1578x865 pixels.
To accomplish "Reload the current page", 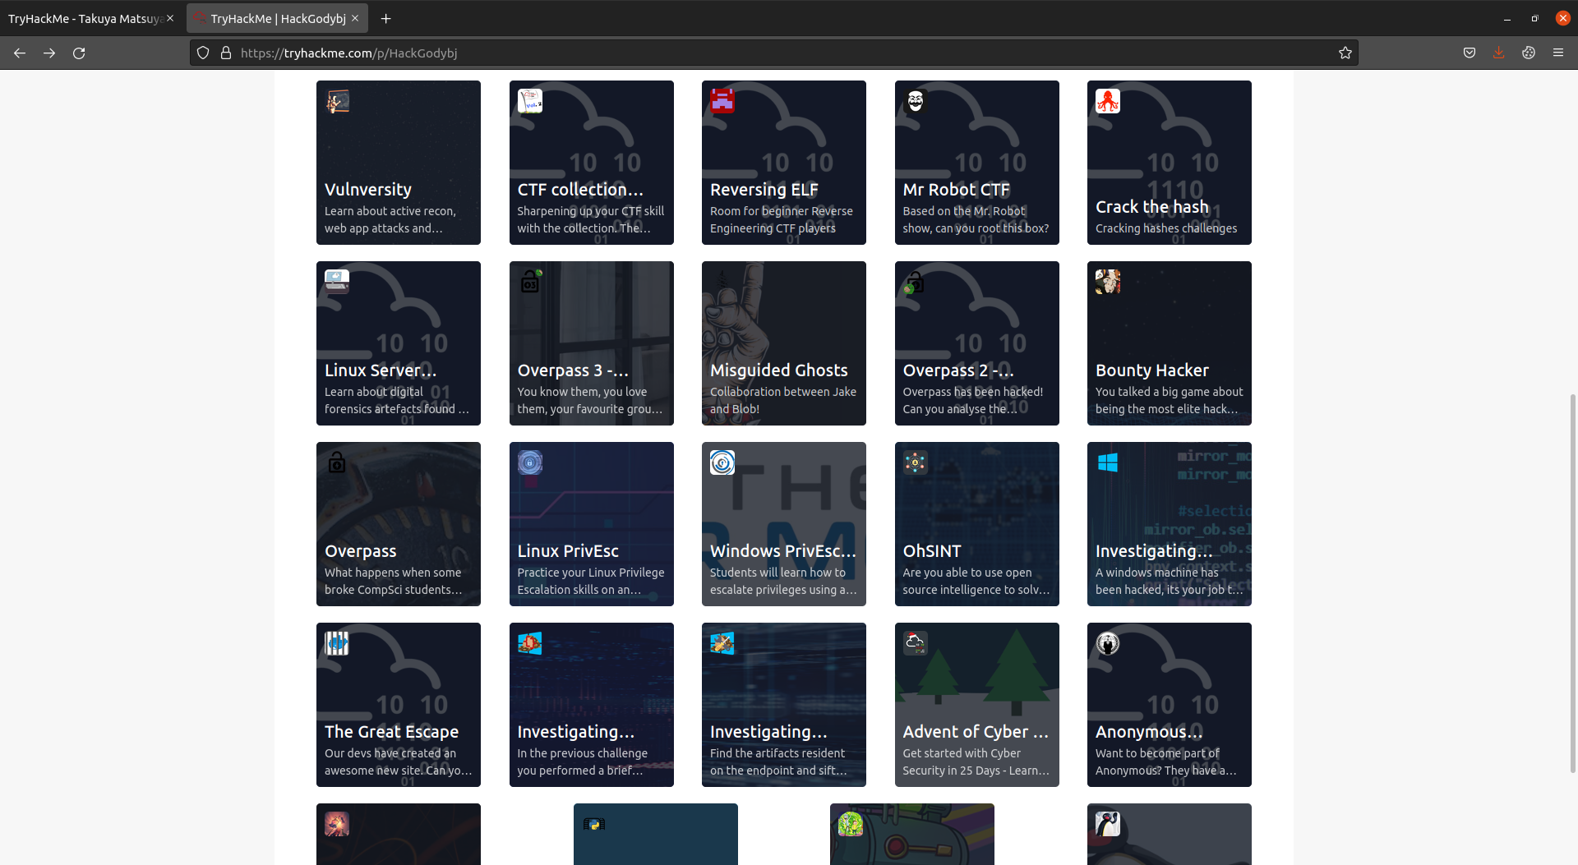I will (x=79, y=53).
